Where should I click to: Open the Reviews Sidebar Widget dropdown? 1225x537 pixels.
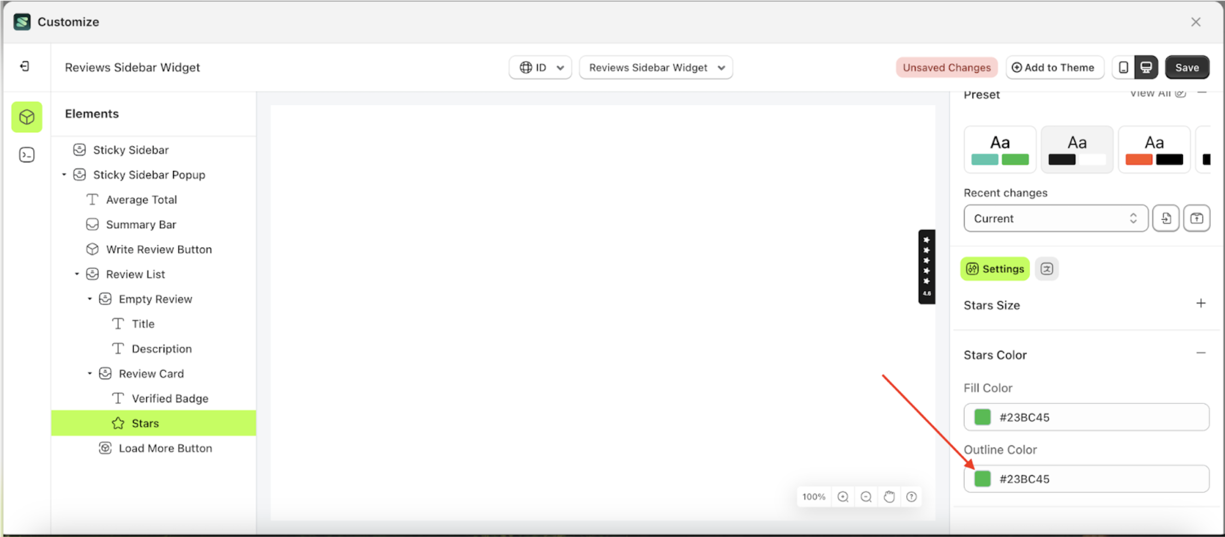coord(655,67)
